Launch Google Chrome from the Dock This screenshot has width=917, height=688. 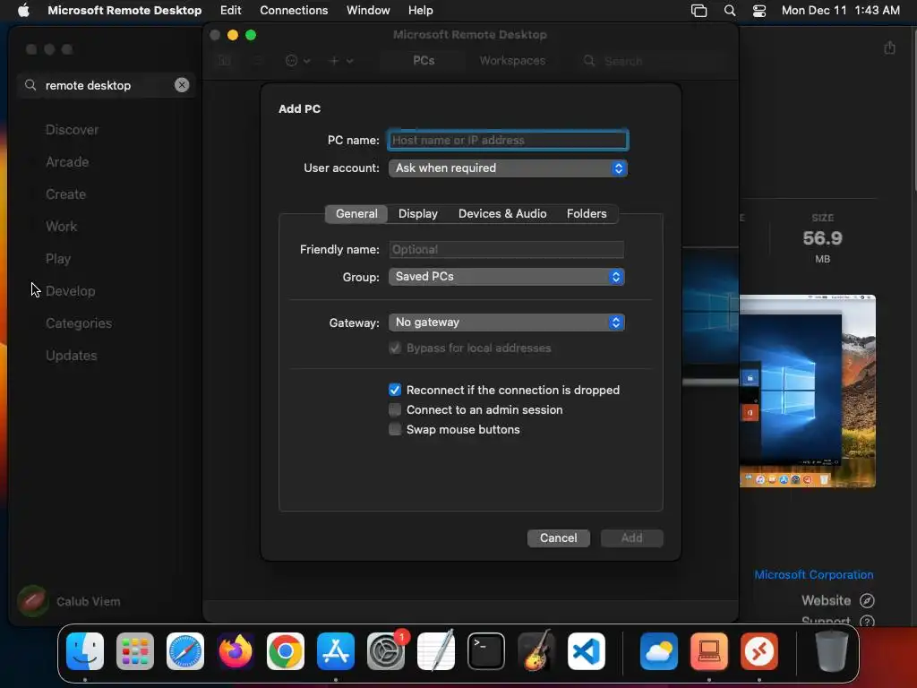[x=286, y=651]
